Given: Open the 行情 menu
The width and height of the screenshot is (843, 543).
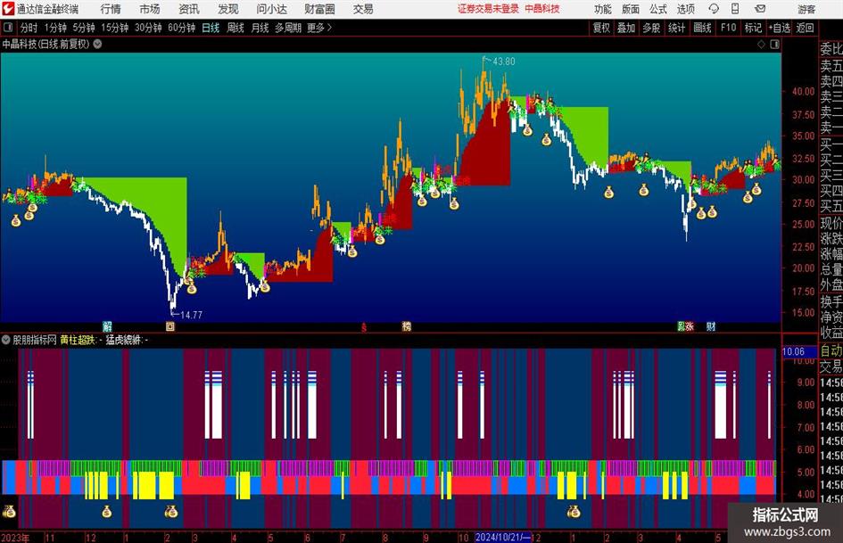Looking at the screenshot, I should pos(111,9).
